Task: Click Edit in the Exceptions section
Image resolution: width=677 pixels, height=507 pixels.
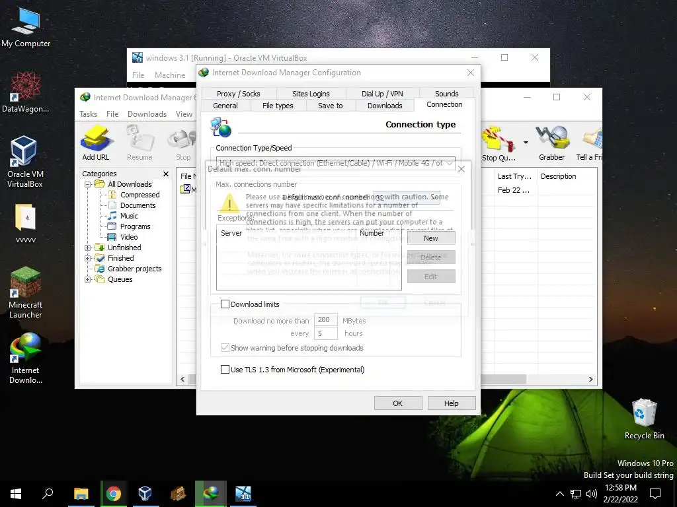Action: 431,277
